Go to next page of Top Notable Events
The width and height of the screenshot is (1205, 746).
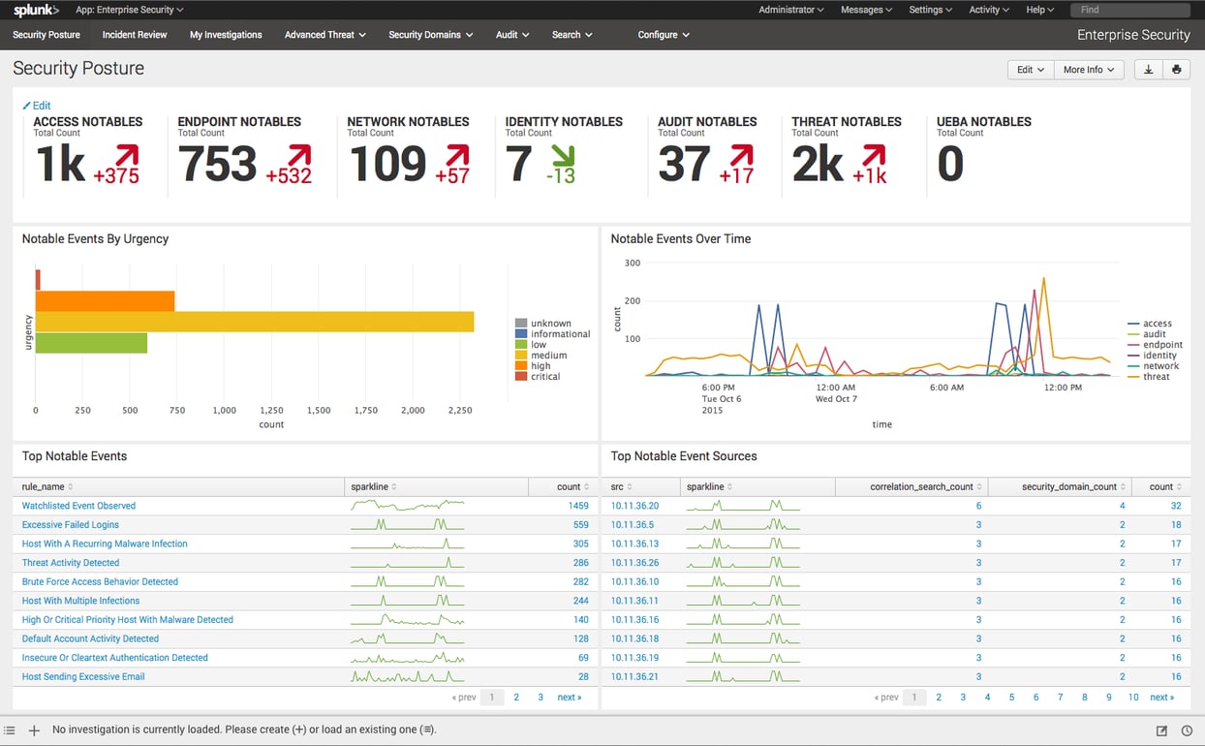click(x=570, y=697)
